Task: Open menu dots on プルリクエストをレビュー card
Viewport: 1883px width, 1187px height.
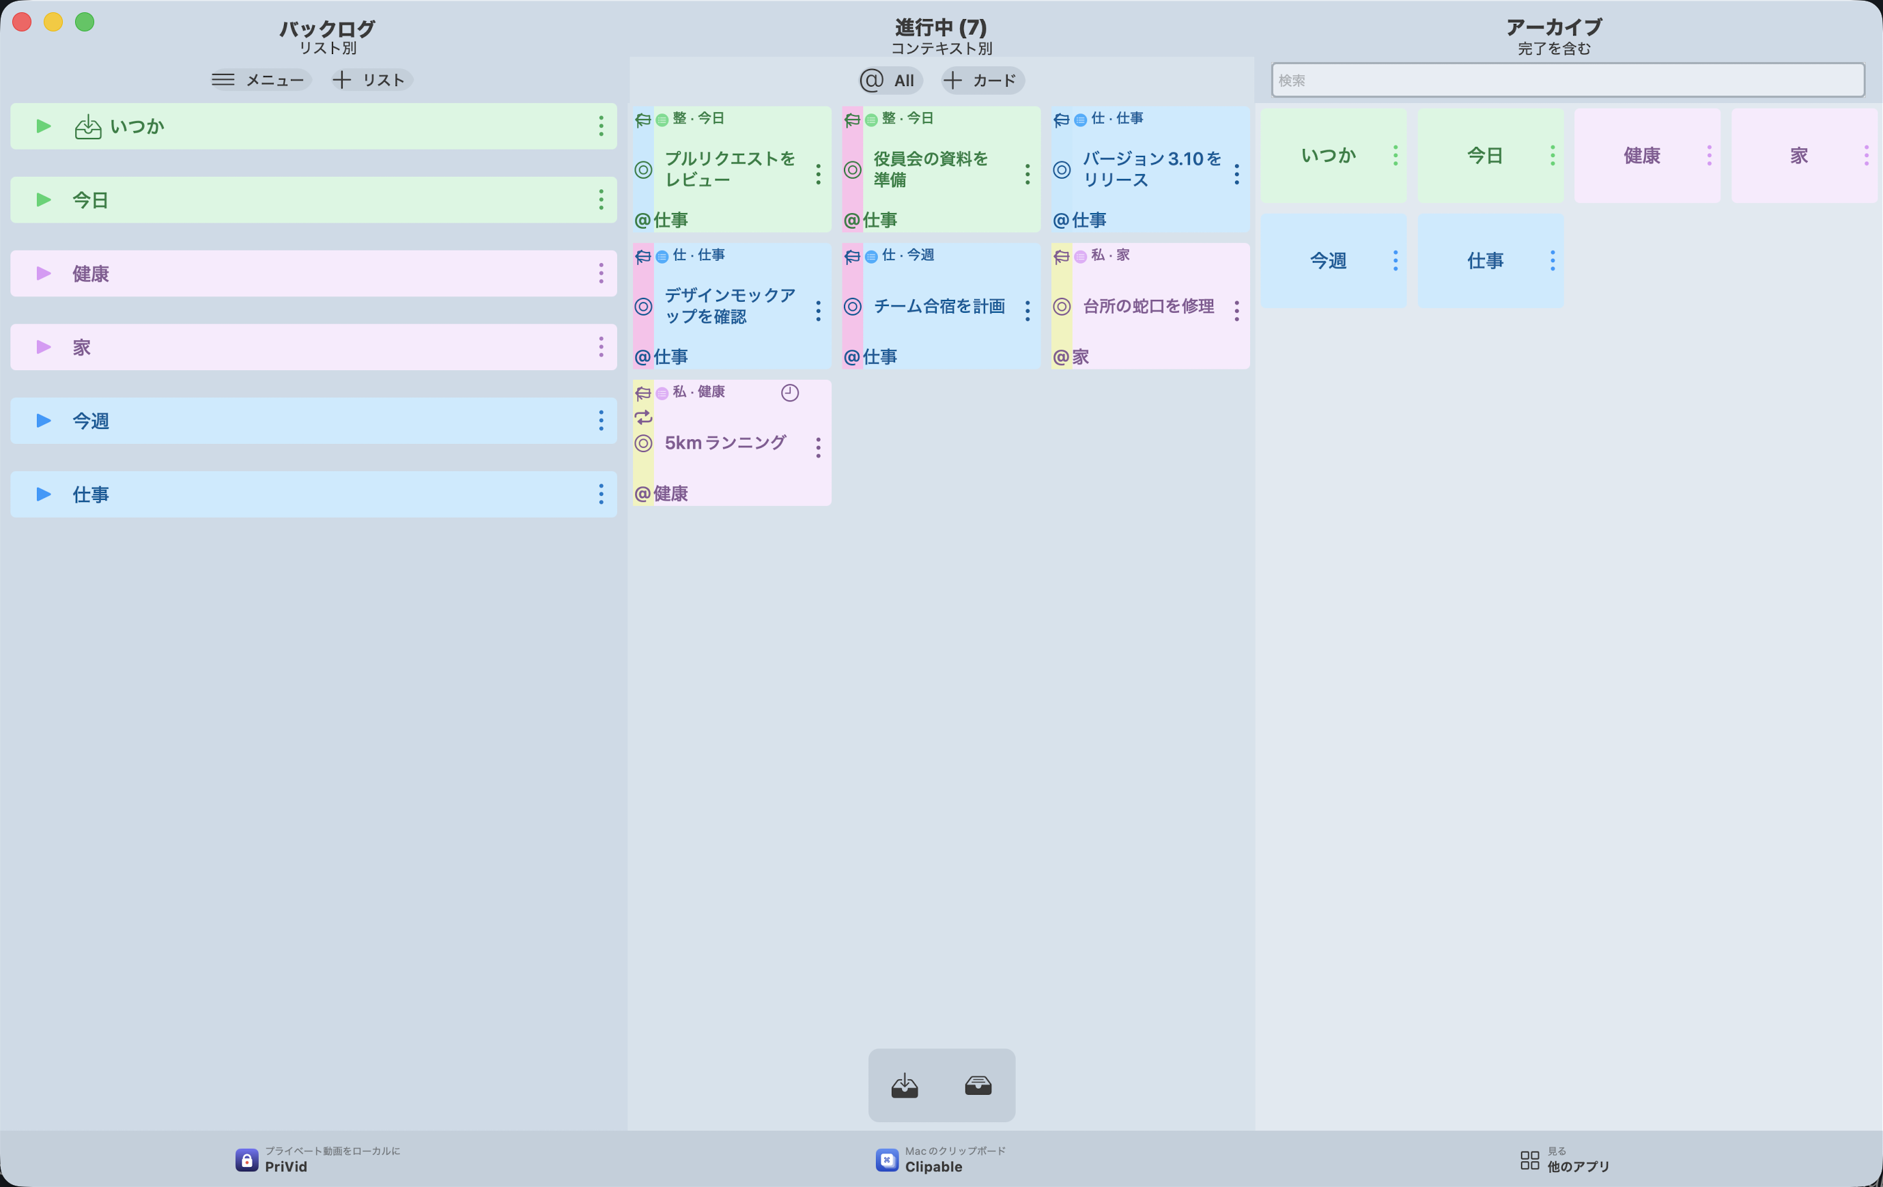Action: click(x=818, y=173)
